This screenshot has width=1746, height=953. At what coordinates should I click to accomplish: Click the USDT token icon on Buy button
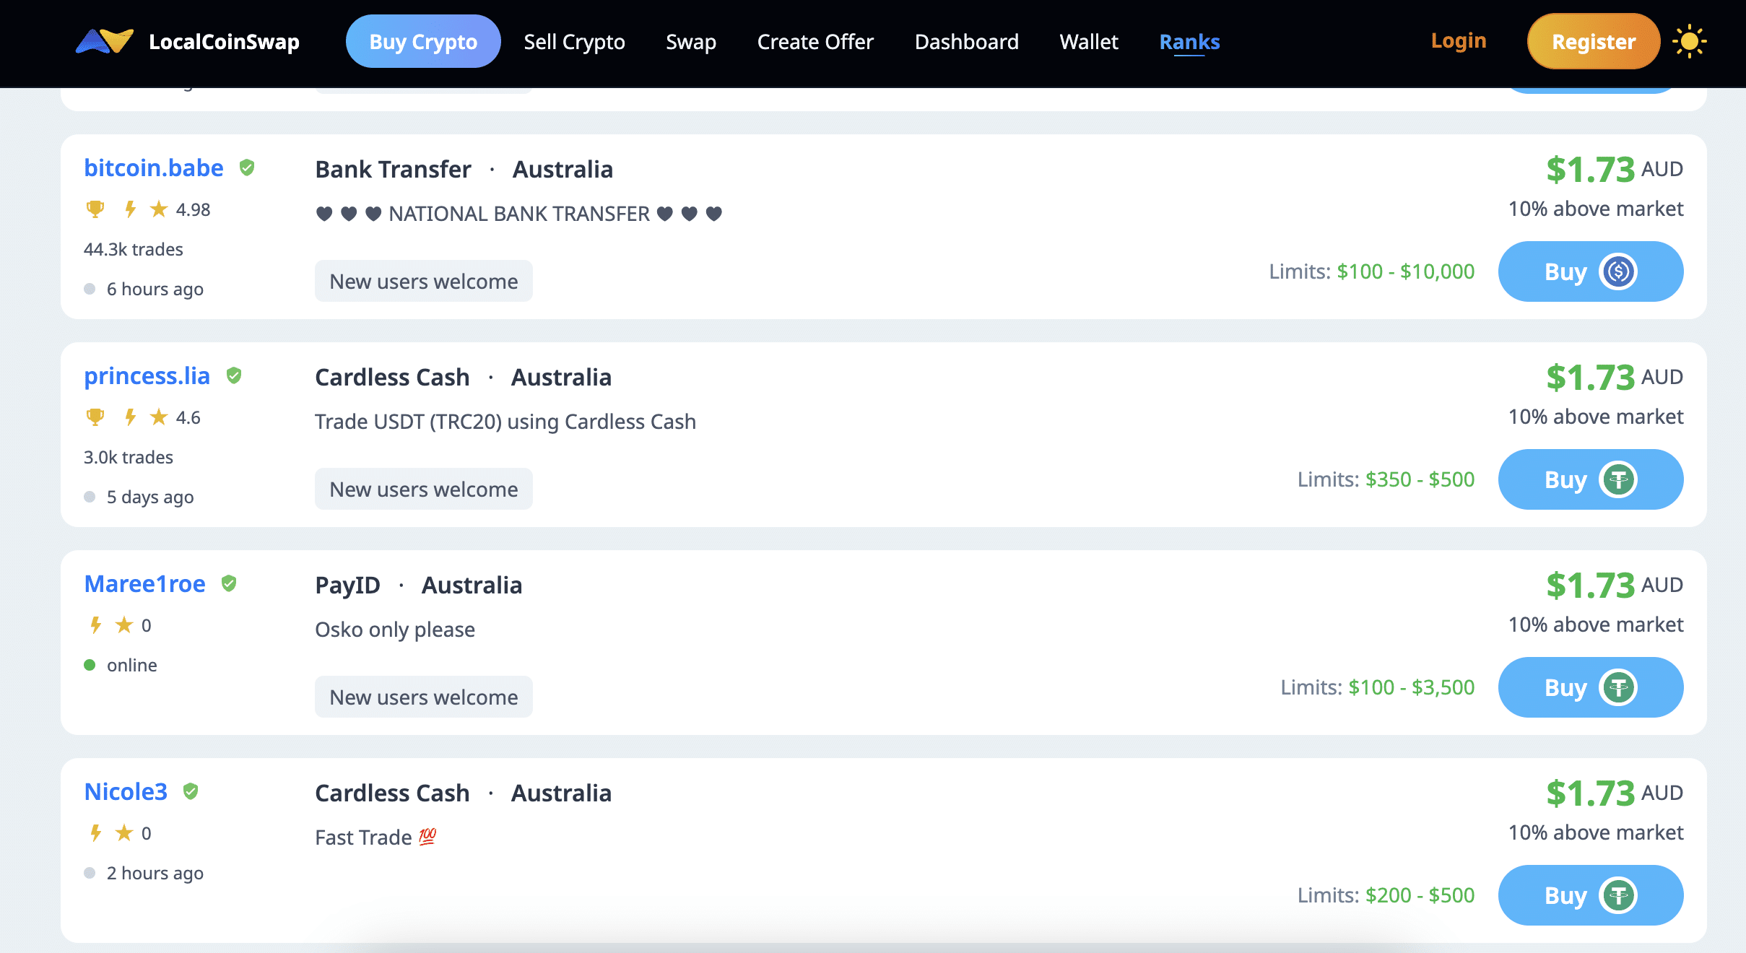1619,480
